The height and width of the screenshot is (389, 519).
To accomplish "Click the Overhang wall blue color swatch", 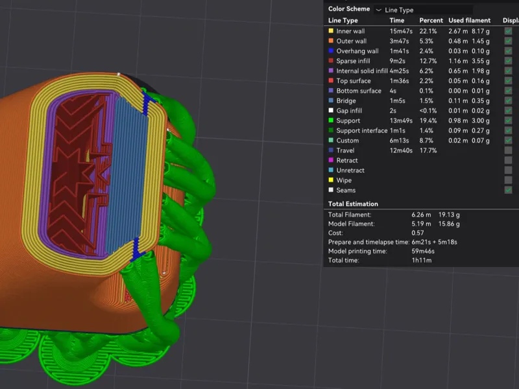I will [331, 51].
